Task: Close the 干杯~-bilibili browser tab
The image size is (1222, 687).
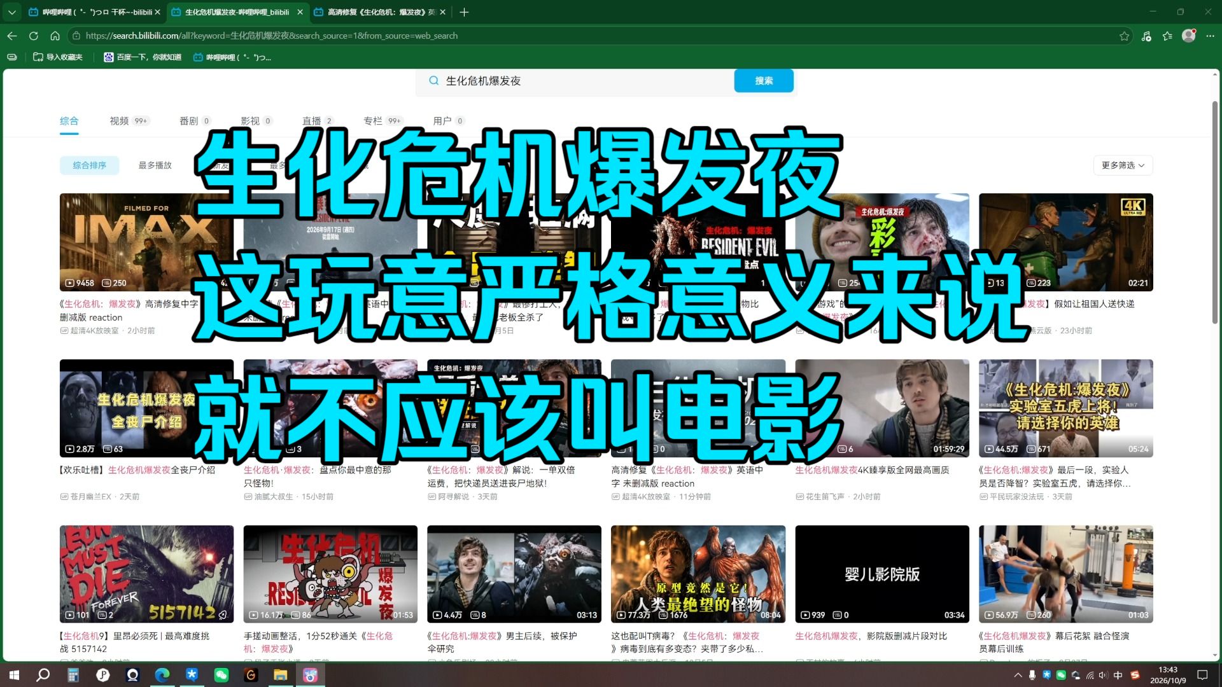Action: coord(157,12)
